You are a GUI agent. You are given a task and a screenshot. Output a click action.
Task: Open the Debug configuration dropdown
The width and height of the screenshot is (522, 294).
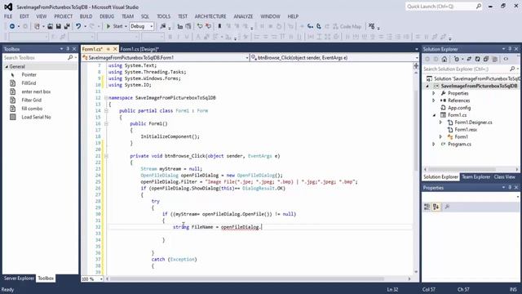142,26
